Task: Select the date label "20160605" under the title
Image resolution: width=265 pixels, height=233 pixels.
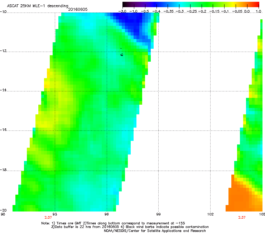Action: (78, 9)
